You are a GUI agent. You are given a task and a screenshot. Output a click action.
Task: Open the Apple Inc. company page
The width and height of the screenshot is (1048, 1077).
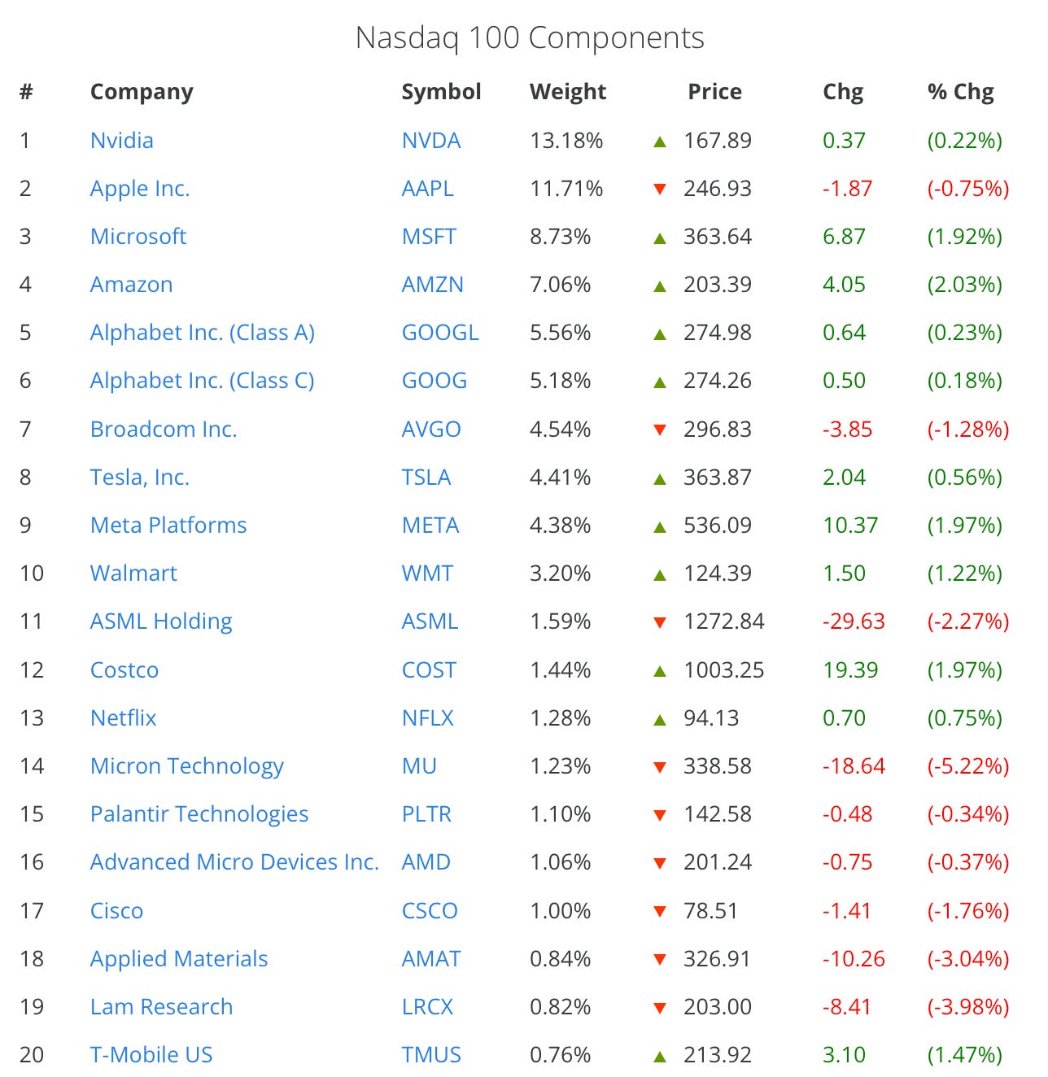point(140,189)
